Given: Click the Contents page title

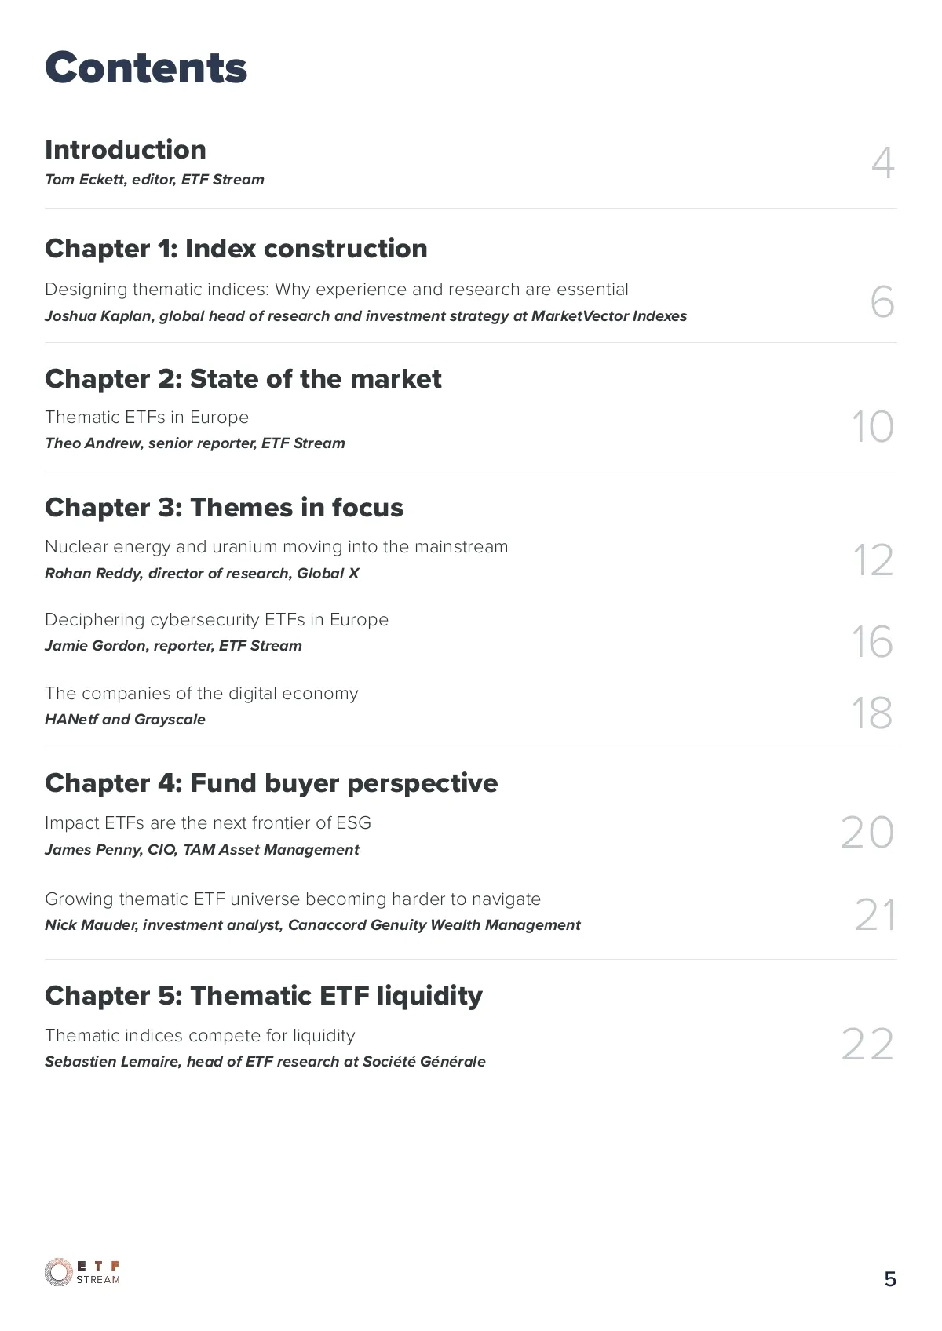Looking at the screenshot, I should point(146,67).
